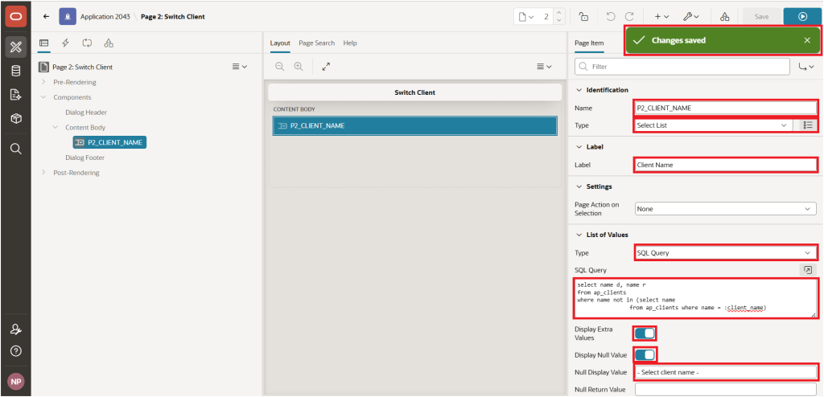Viewport: 824px width, 397px height.
Task: Click inside the SQL Query textarea
Action: (695, 298)
